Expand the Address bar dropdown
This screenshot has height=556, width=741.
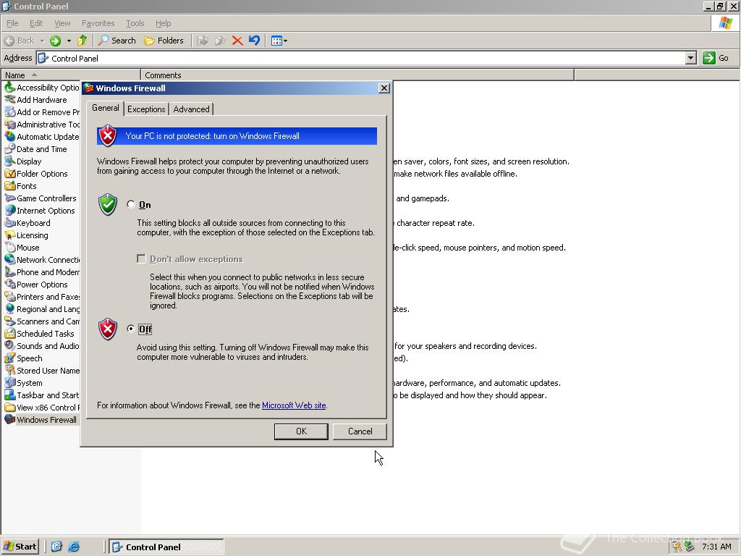coord(690,58)
